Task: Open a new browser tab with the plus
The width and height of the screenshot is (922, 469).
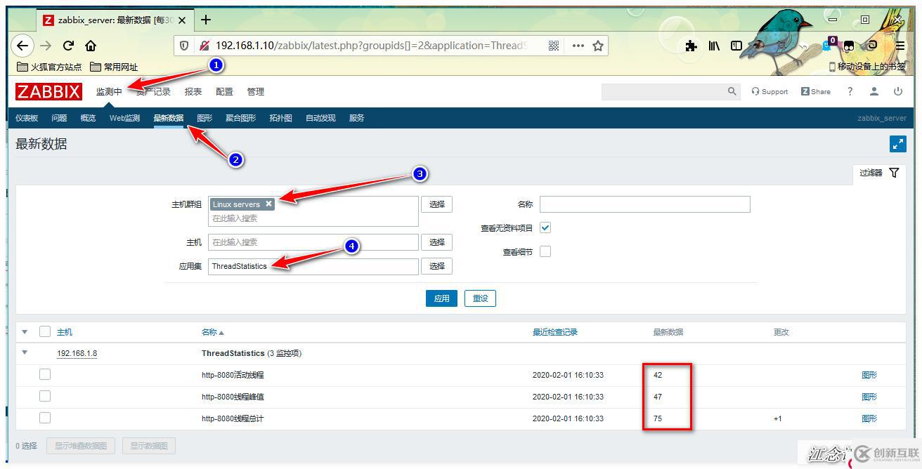Action: click(x=205, y=20)
